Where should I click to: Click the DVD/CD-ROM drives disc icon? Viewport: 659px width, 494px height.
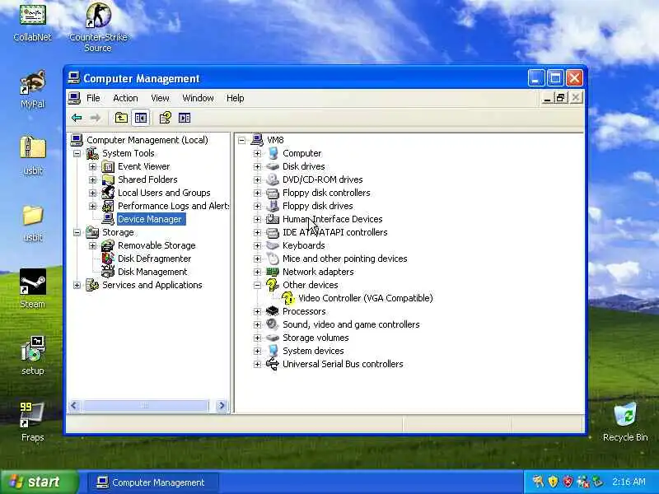point(273,179)
